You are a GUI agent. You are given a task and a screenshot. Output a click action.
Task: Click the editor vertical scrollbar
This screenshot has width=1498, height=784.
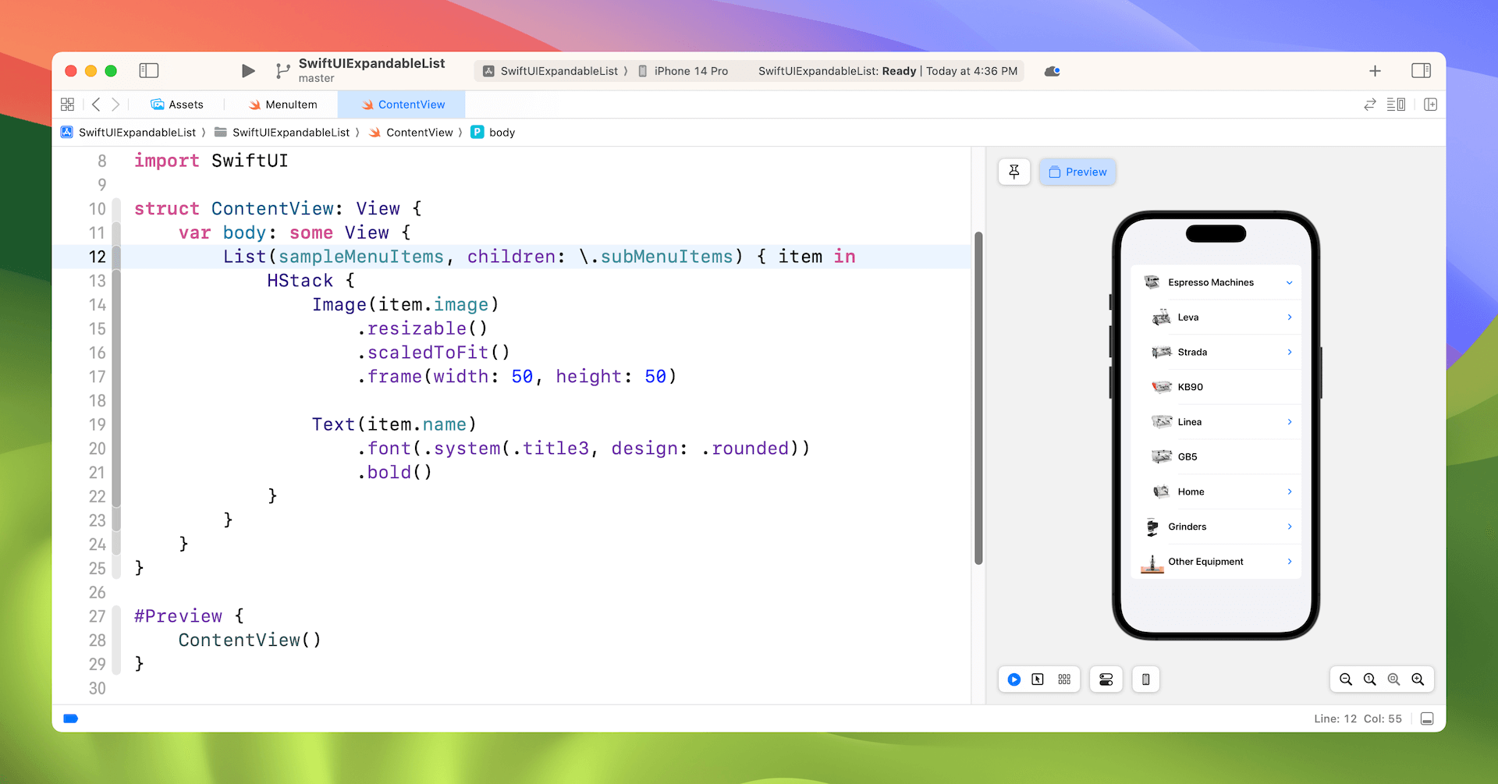pyautogui.click(x=978, y=398)
